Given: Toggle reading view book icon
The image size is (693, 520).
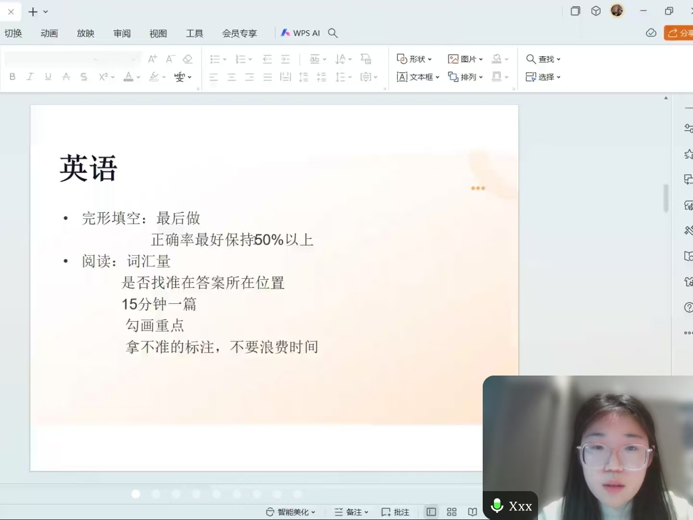Looking at the screenshot, I should (x=473, y=512).
